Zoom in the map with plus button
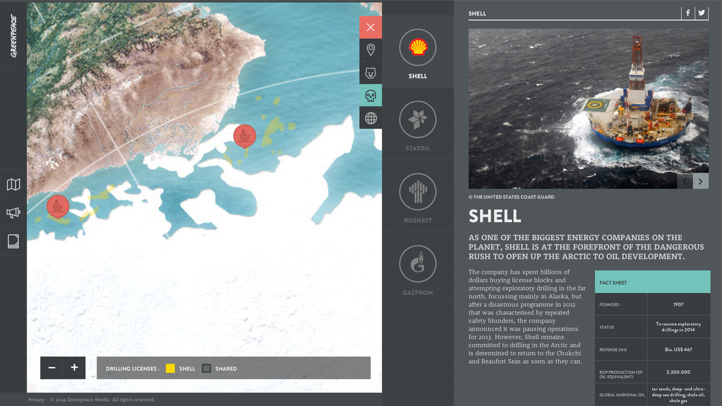The image size is (722, 406). click(74, 368)
